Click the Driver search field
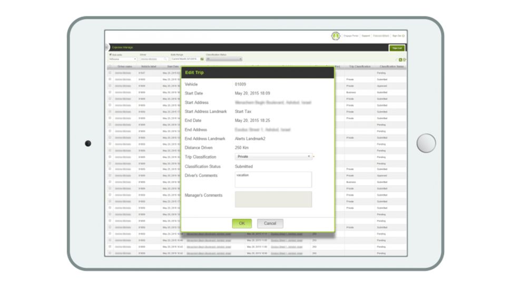Screen dimensions: 511x287 [153, 59]
